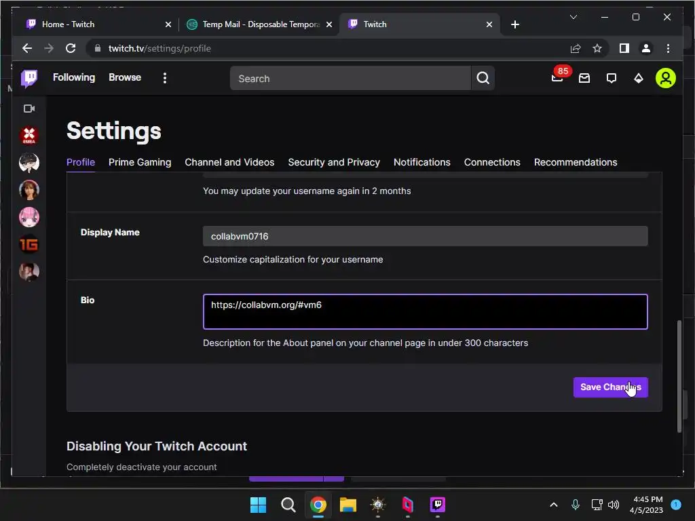Screen dimensions: 695x521
Task: Click the browser forward arrow
Action: click(x=49, y=48)
